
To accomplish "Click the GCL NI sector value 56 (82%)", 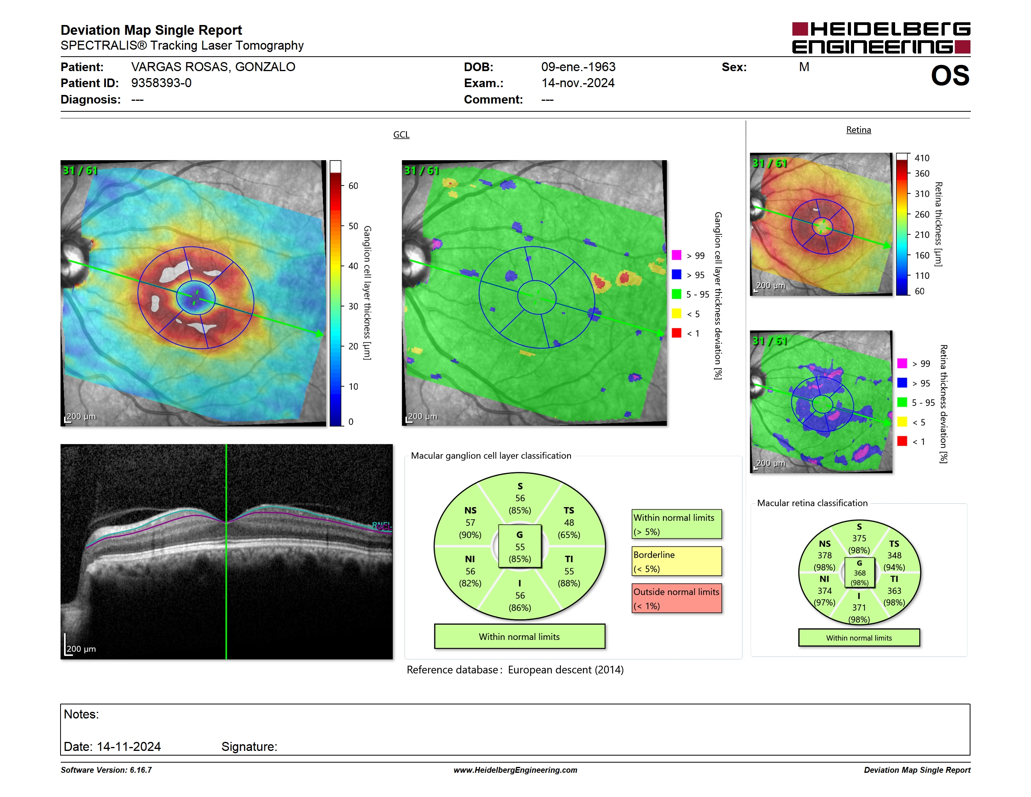I will click(470, 577).
